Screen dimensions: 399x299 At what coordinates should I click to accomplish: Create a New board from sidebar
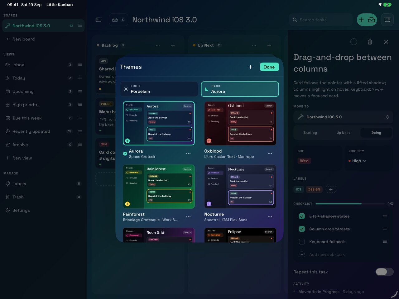43,39
